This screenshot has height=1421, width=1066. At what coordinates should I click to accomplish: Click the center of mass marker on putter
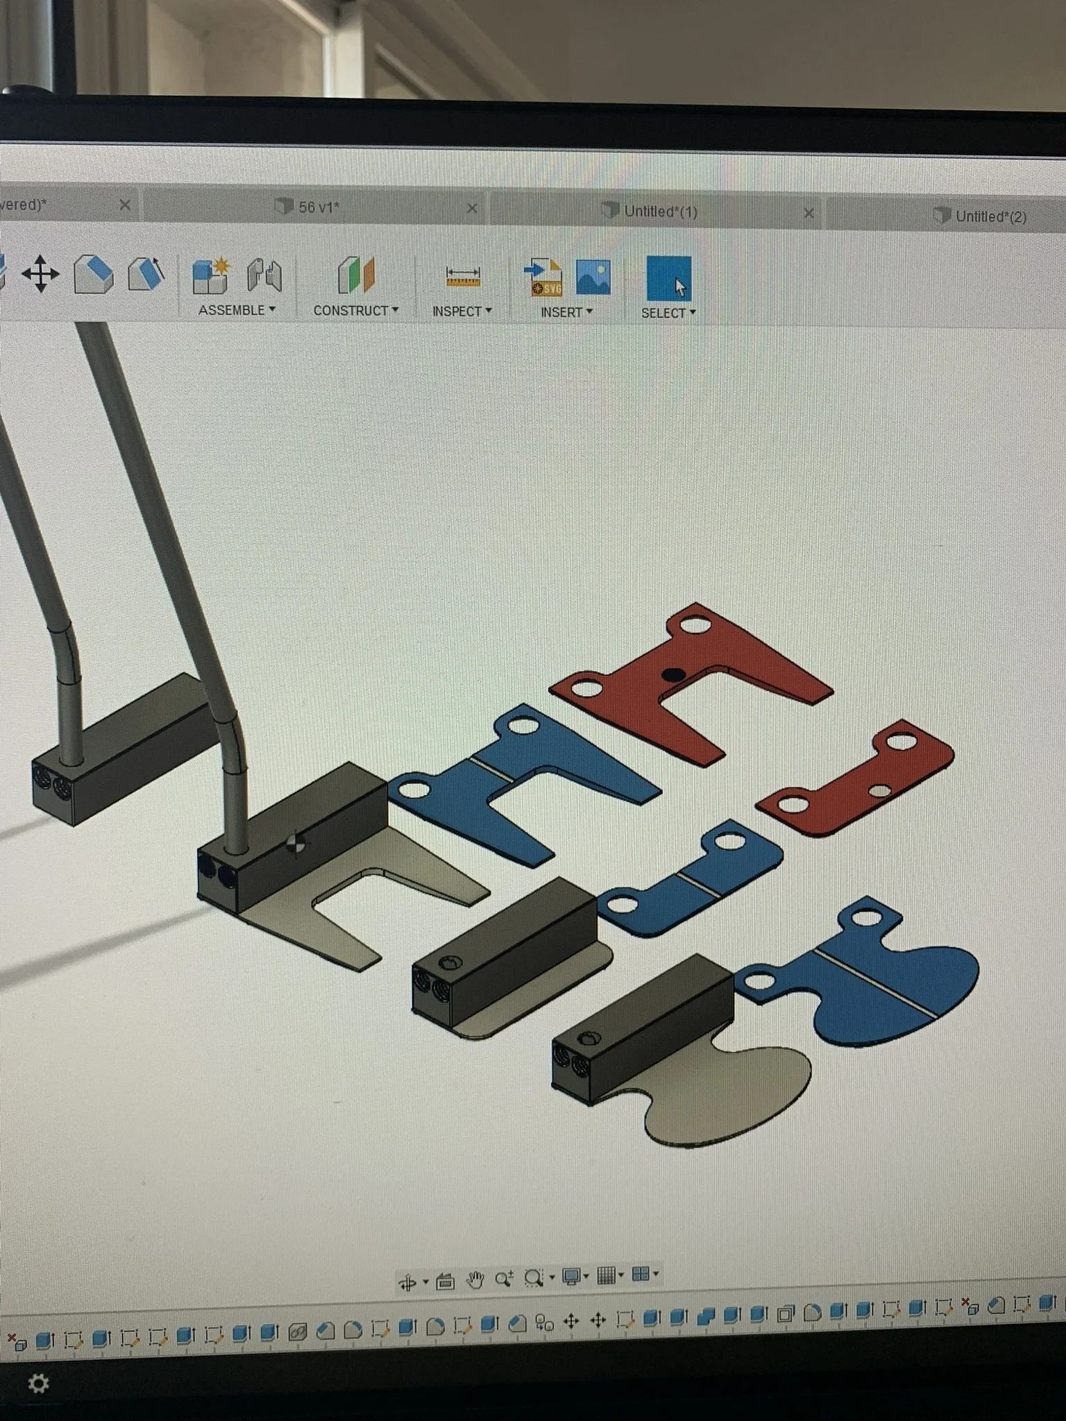pyautogui.click(x=296, y=844)
